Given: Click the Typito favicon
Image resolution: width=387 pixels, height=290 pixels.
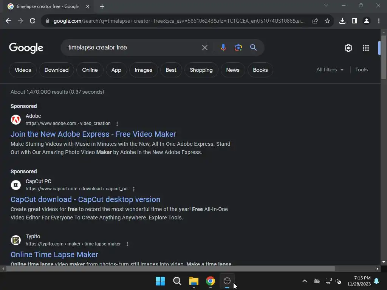Looking at the screenshot, I should coord(16,240).
